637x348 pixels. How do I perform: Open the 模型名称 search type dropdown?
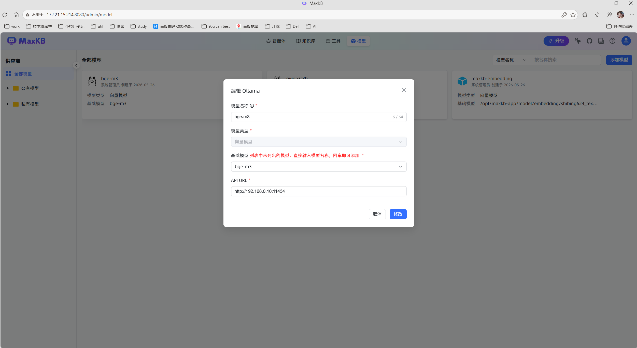[x=511, y=60]
